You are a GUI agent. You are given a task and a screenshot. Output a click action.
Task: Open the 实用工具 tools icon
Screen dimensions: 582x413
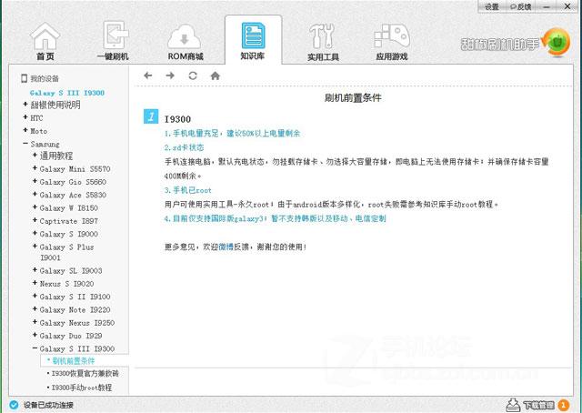[322, 36]
